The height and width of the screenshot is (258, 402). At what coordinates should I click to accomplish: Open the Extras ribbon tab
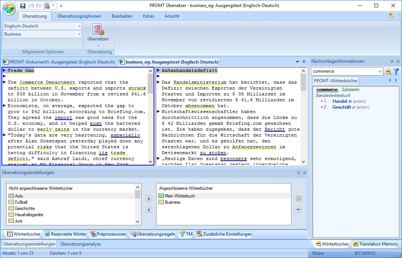148,16
